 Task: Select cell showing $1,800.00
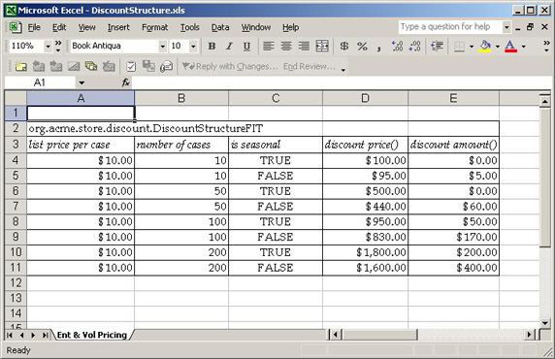click(365, 252)
